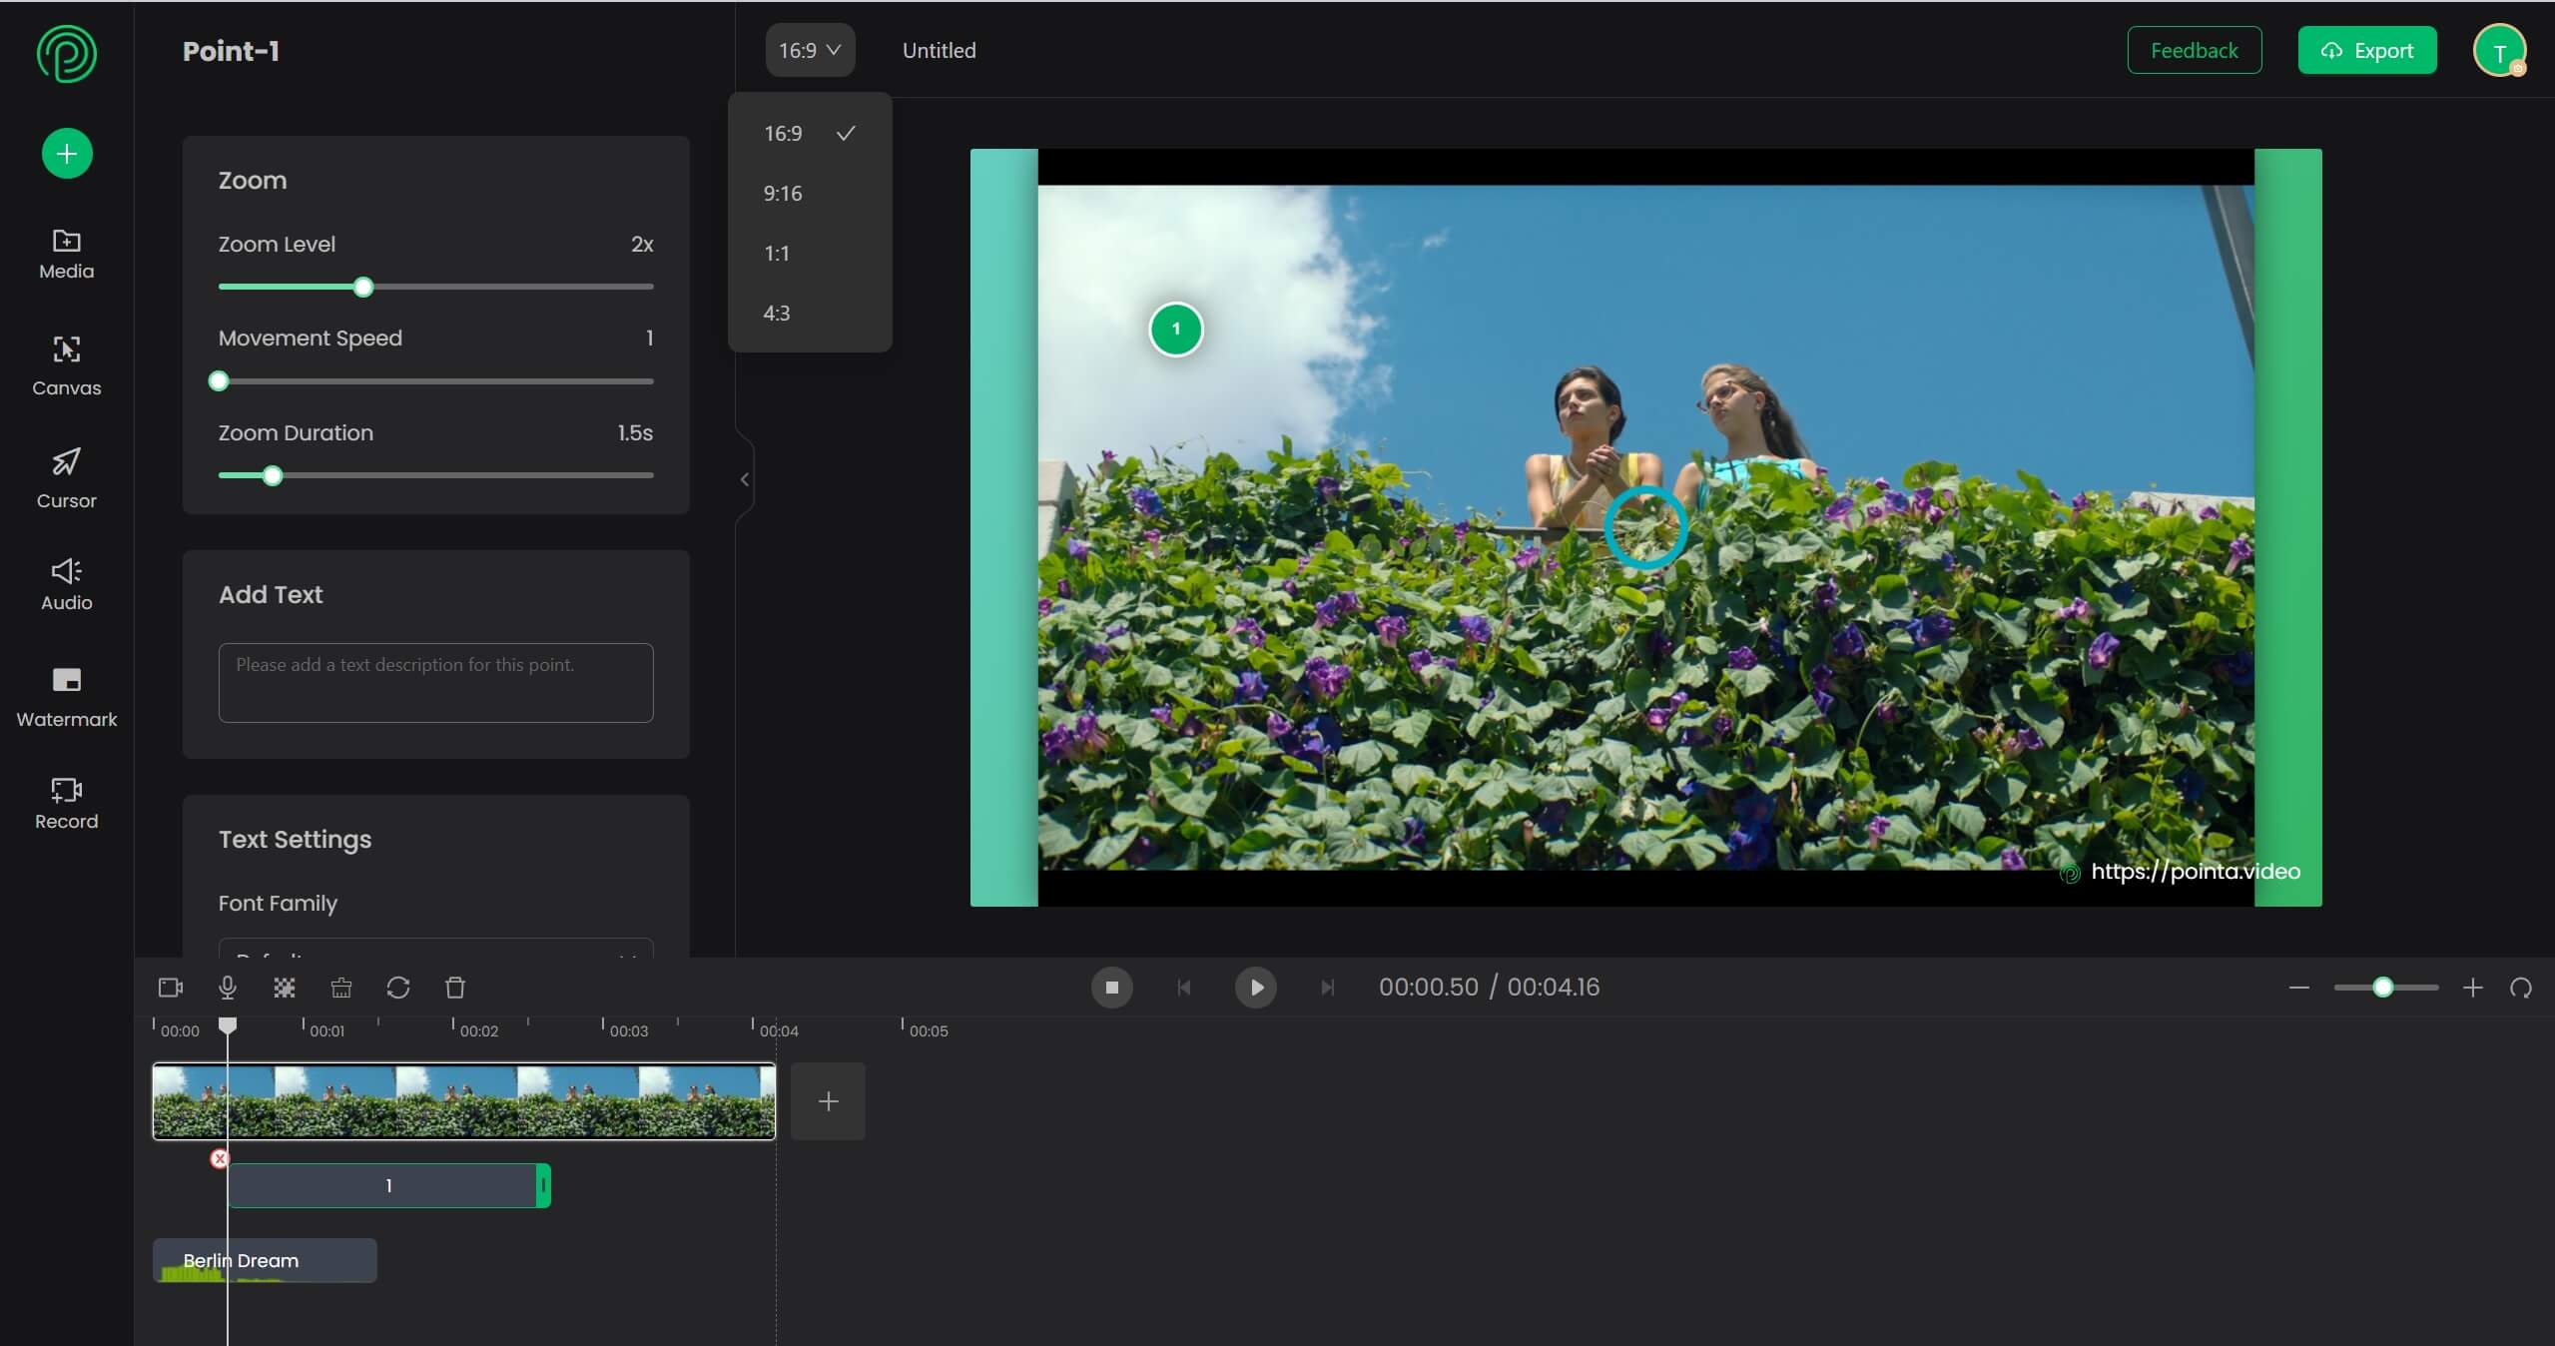
Task: Select 1:1 aspect ratio option
Action: pyautogui.click(x=776, y=254)
